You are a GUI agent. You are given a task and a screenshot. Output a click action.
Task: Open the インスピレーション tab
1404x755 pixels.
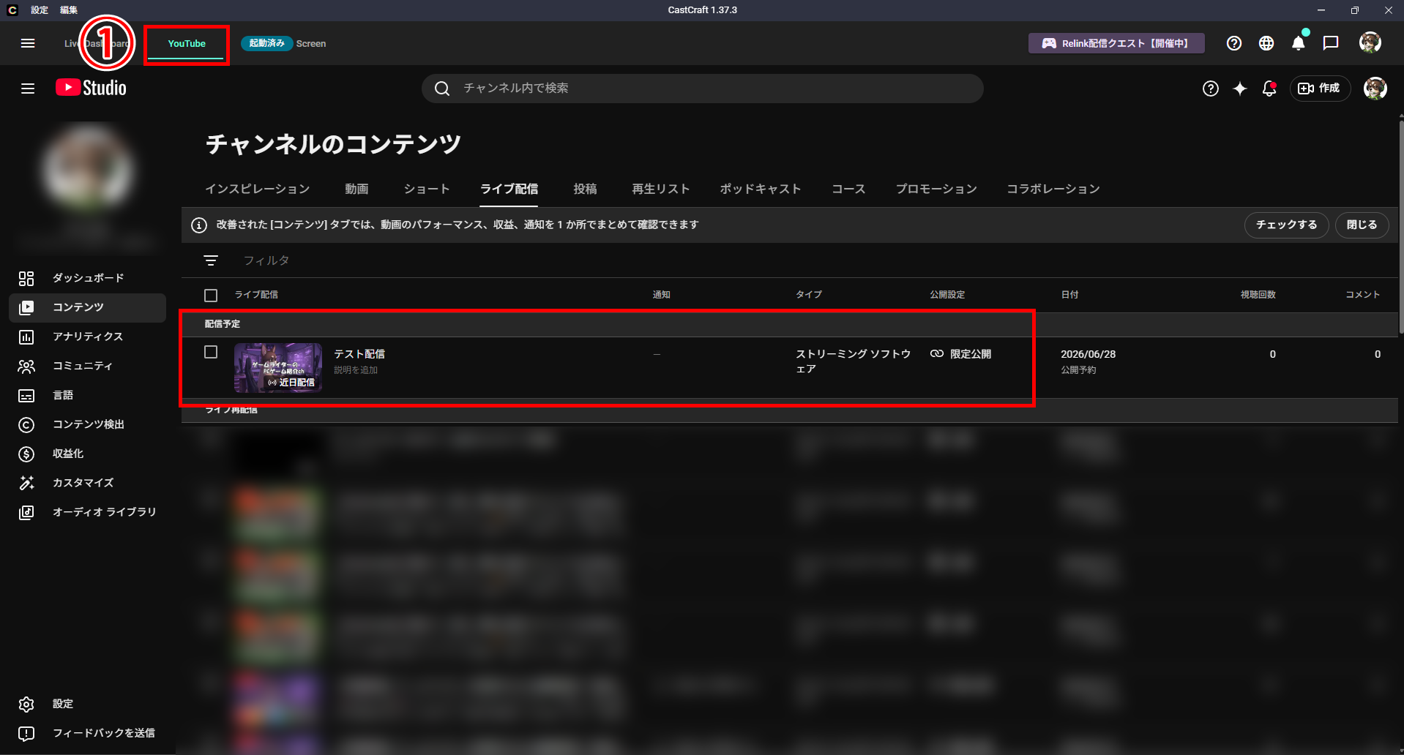258,189
